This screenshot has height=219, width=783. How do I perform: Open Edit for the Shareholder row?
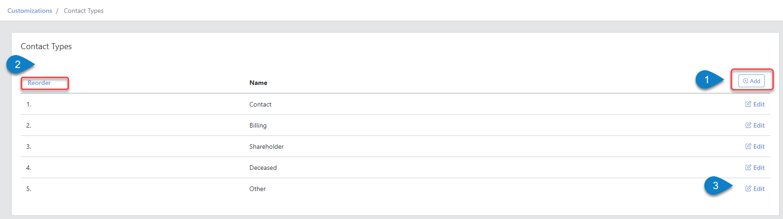(x=755, y=146)
